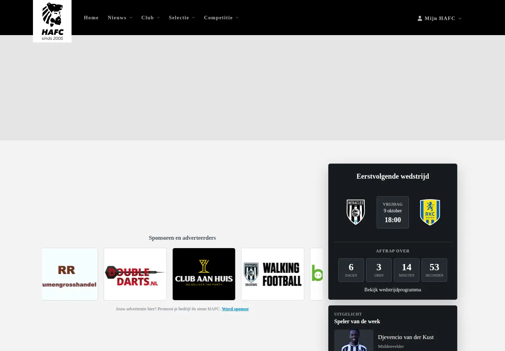Open the Mijn HAFC account dropdown
This screenshot has height=351, width=505.
click(439, 18)
